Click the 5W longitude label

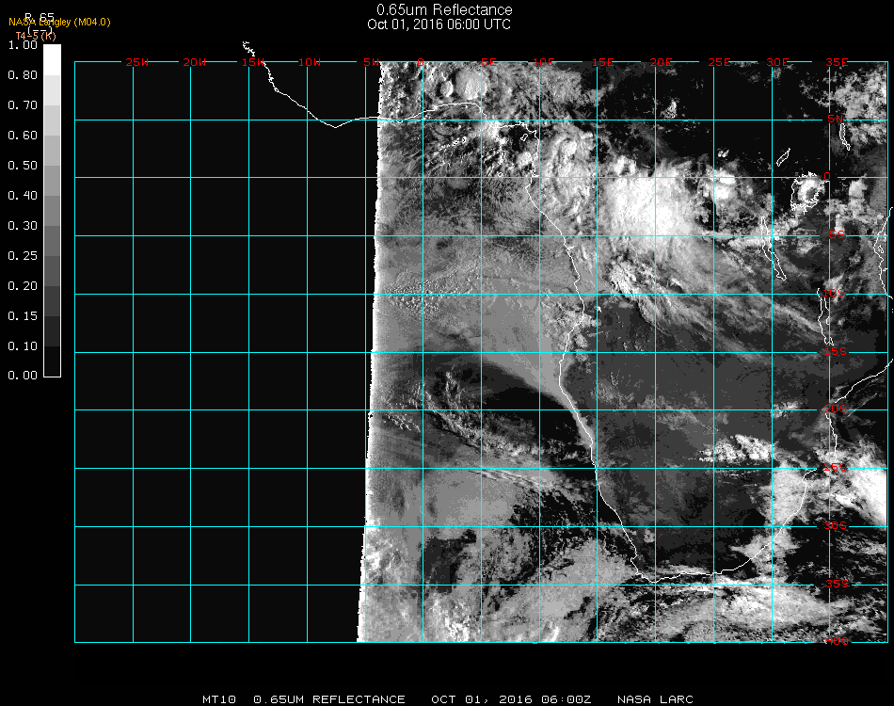371,62
